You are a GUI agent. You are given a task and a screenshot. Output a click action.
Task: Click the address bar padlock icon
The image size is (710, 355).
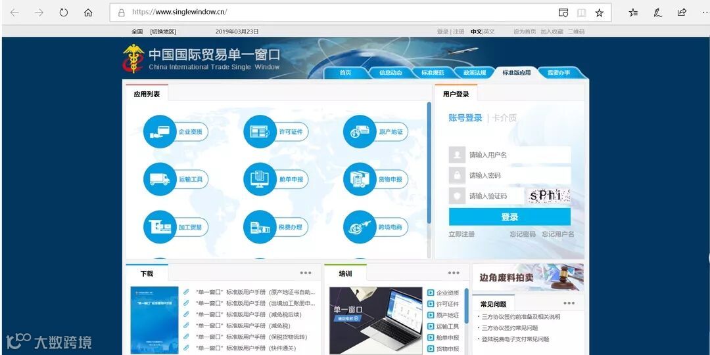point(122,12)
